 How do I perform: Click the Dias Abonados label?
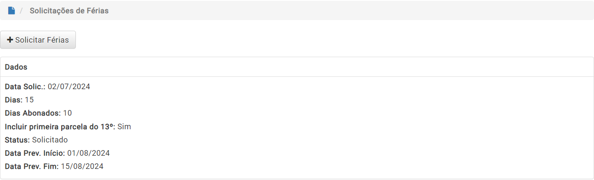[33, 113]
